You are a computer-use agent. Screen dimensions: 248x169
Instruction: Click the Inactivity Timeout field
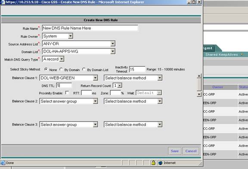click(x=137, y=69)
